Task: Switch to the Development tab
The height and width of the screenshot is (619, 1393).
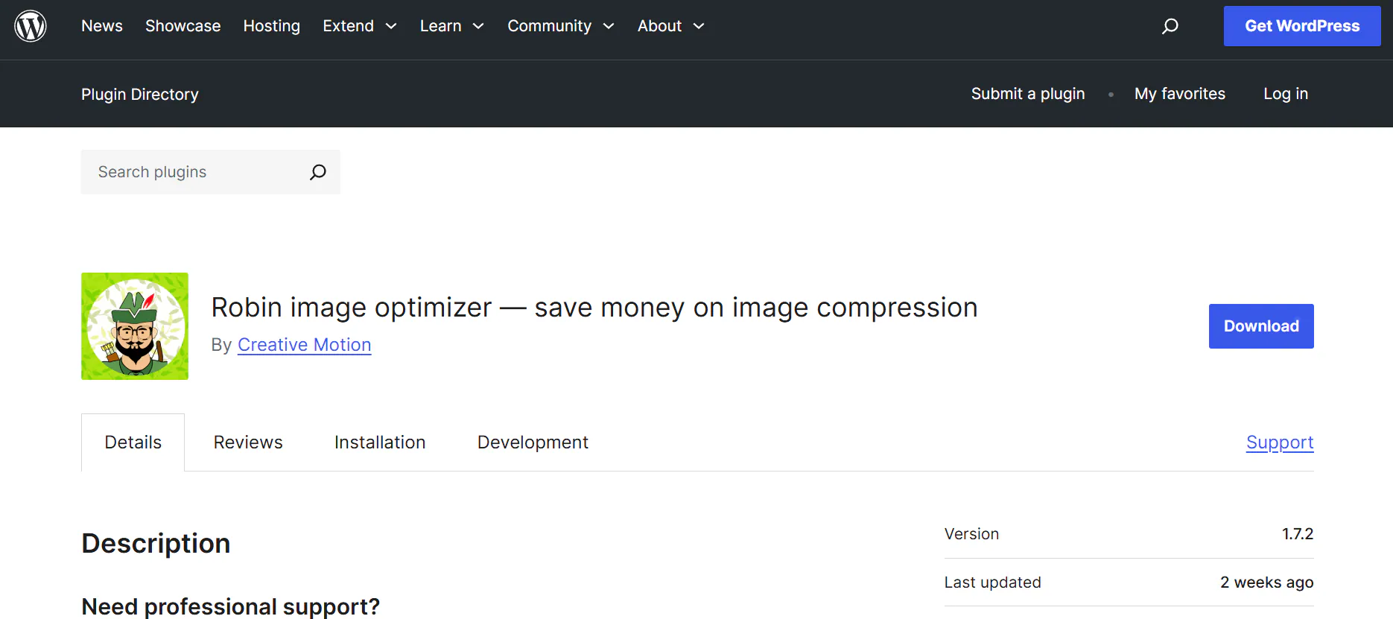Action: [533, 442]
